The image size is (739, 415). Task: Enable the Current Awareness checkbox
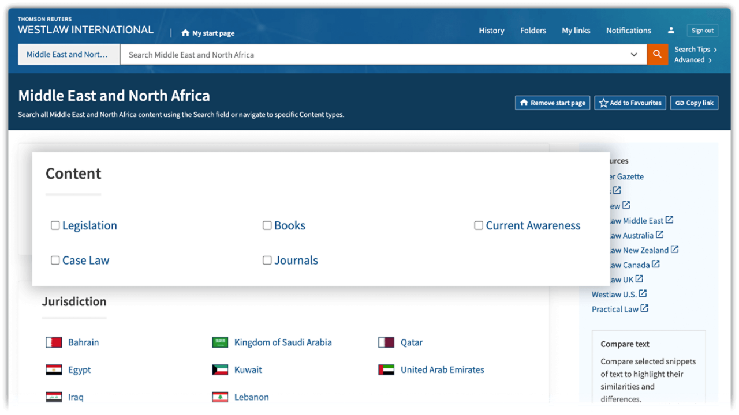pyautogui.click(x=479, y=225)
